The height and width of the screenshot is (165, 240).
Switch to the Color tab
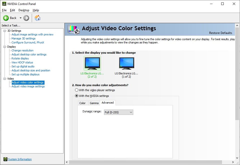[x=82, y=103]
